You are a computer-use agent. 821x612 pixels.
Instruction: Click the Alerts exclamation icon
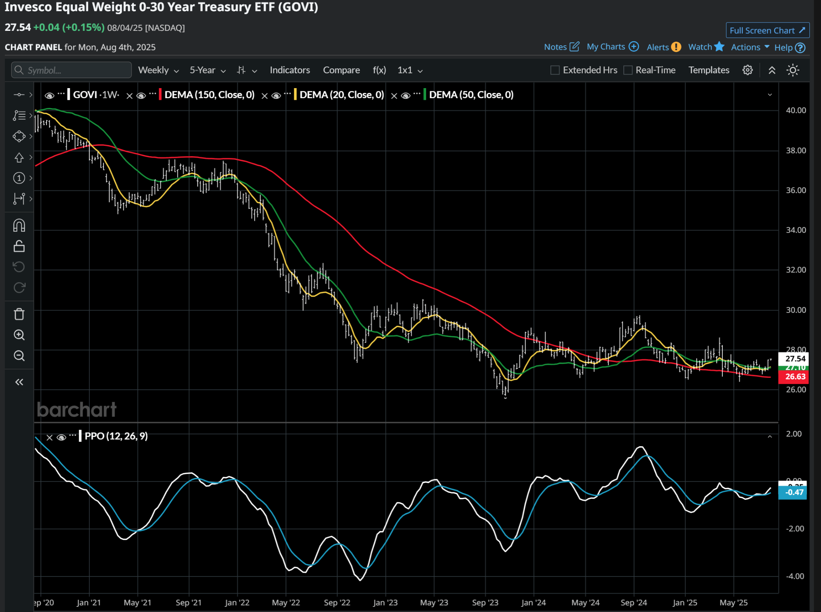(676, 47)
